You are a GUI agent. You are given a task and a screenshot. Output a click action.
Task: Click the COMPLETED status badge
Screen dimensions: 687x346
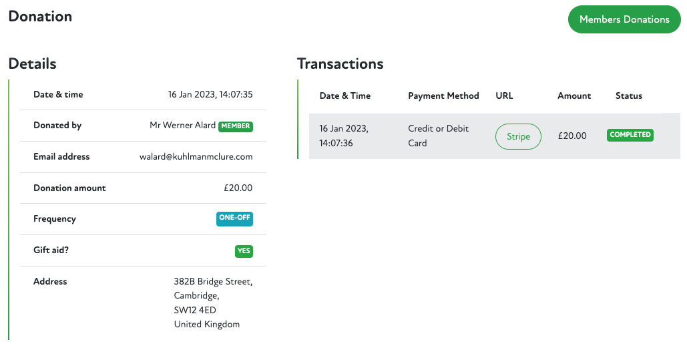(630, 135)
